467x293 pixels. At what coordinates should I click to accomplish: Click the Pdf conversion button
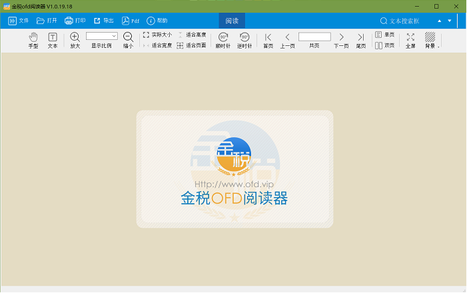pos(131,21)
